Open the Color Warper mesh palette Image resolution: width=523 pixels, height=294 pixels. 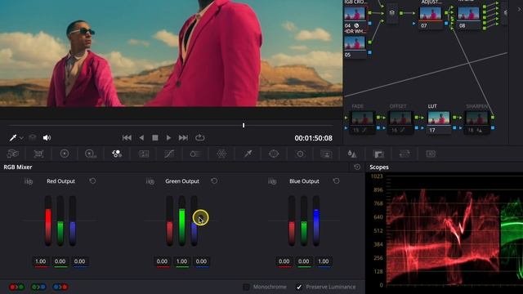221,154
